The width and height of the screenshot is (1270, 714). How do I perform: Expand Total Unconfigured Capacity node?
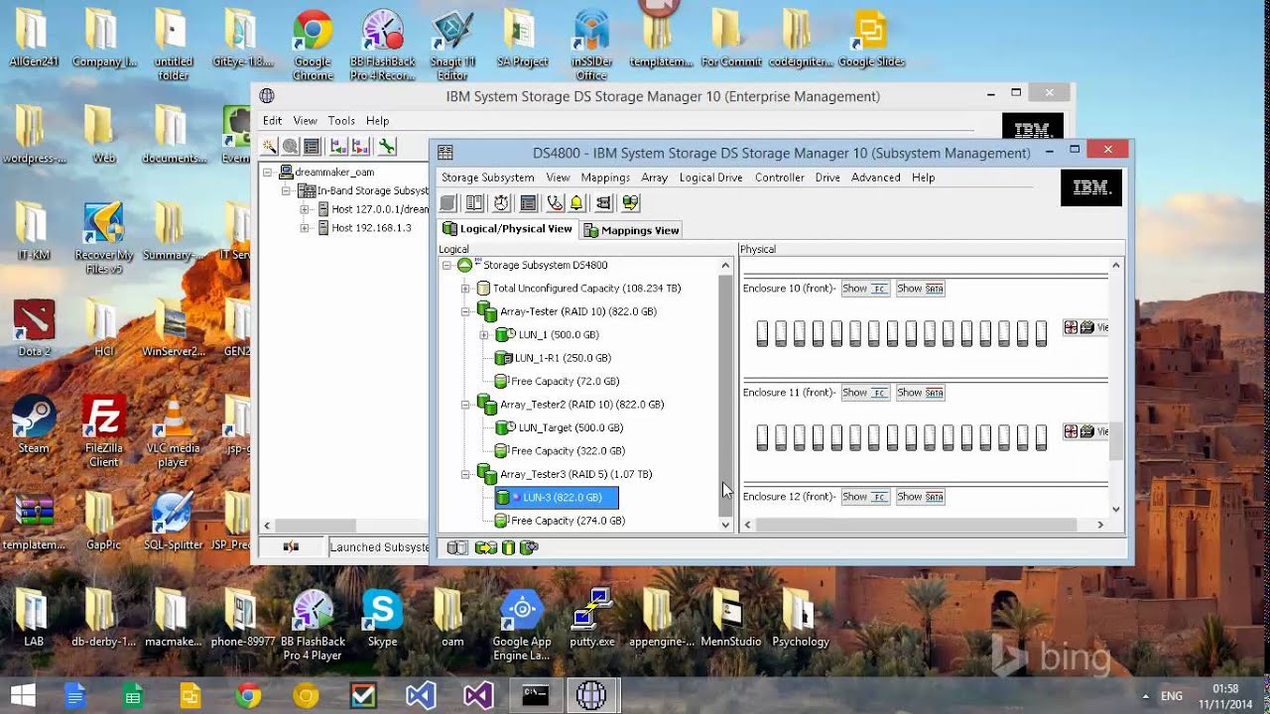click(464, 289)
